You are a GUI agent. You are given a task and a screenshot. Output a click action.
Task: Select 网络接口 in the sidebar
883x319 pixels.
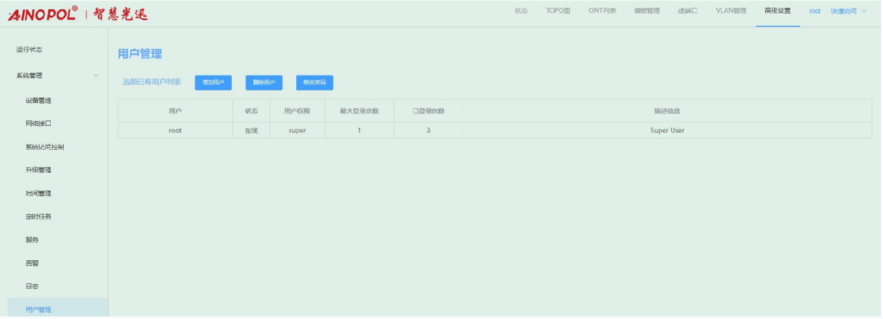(38, 124)
